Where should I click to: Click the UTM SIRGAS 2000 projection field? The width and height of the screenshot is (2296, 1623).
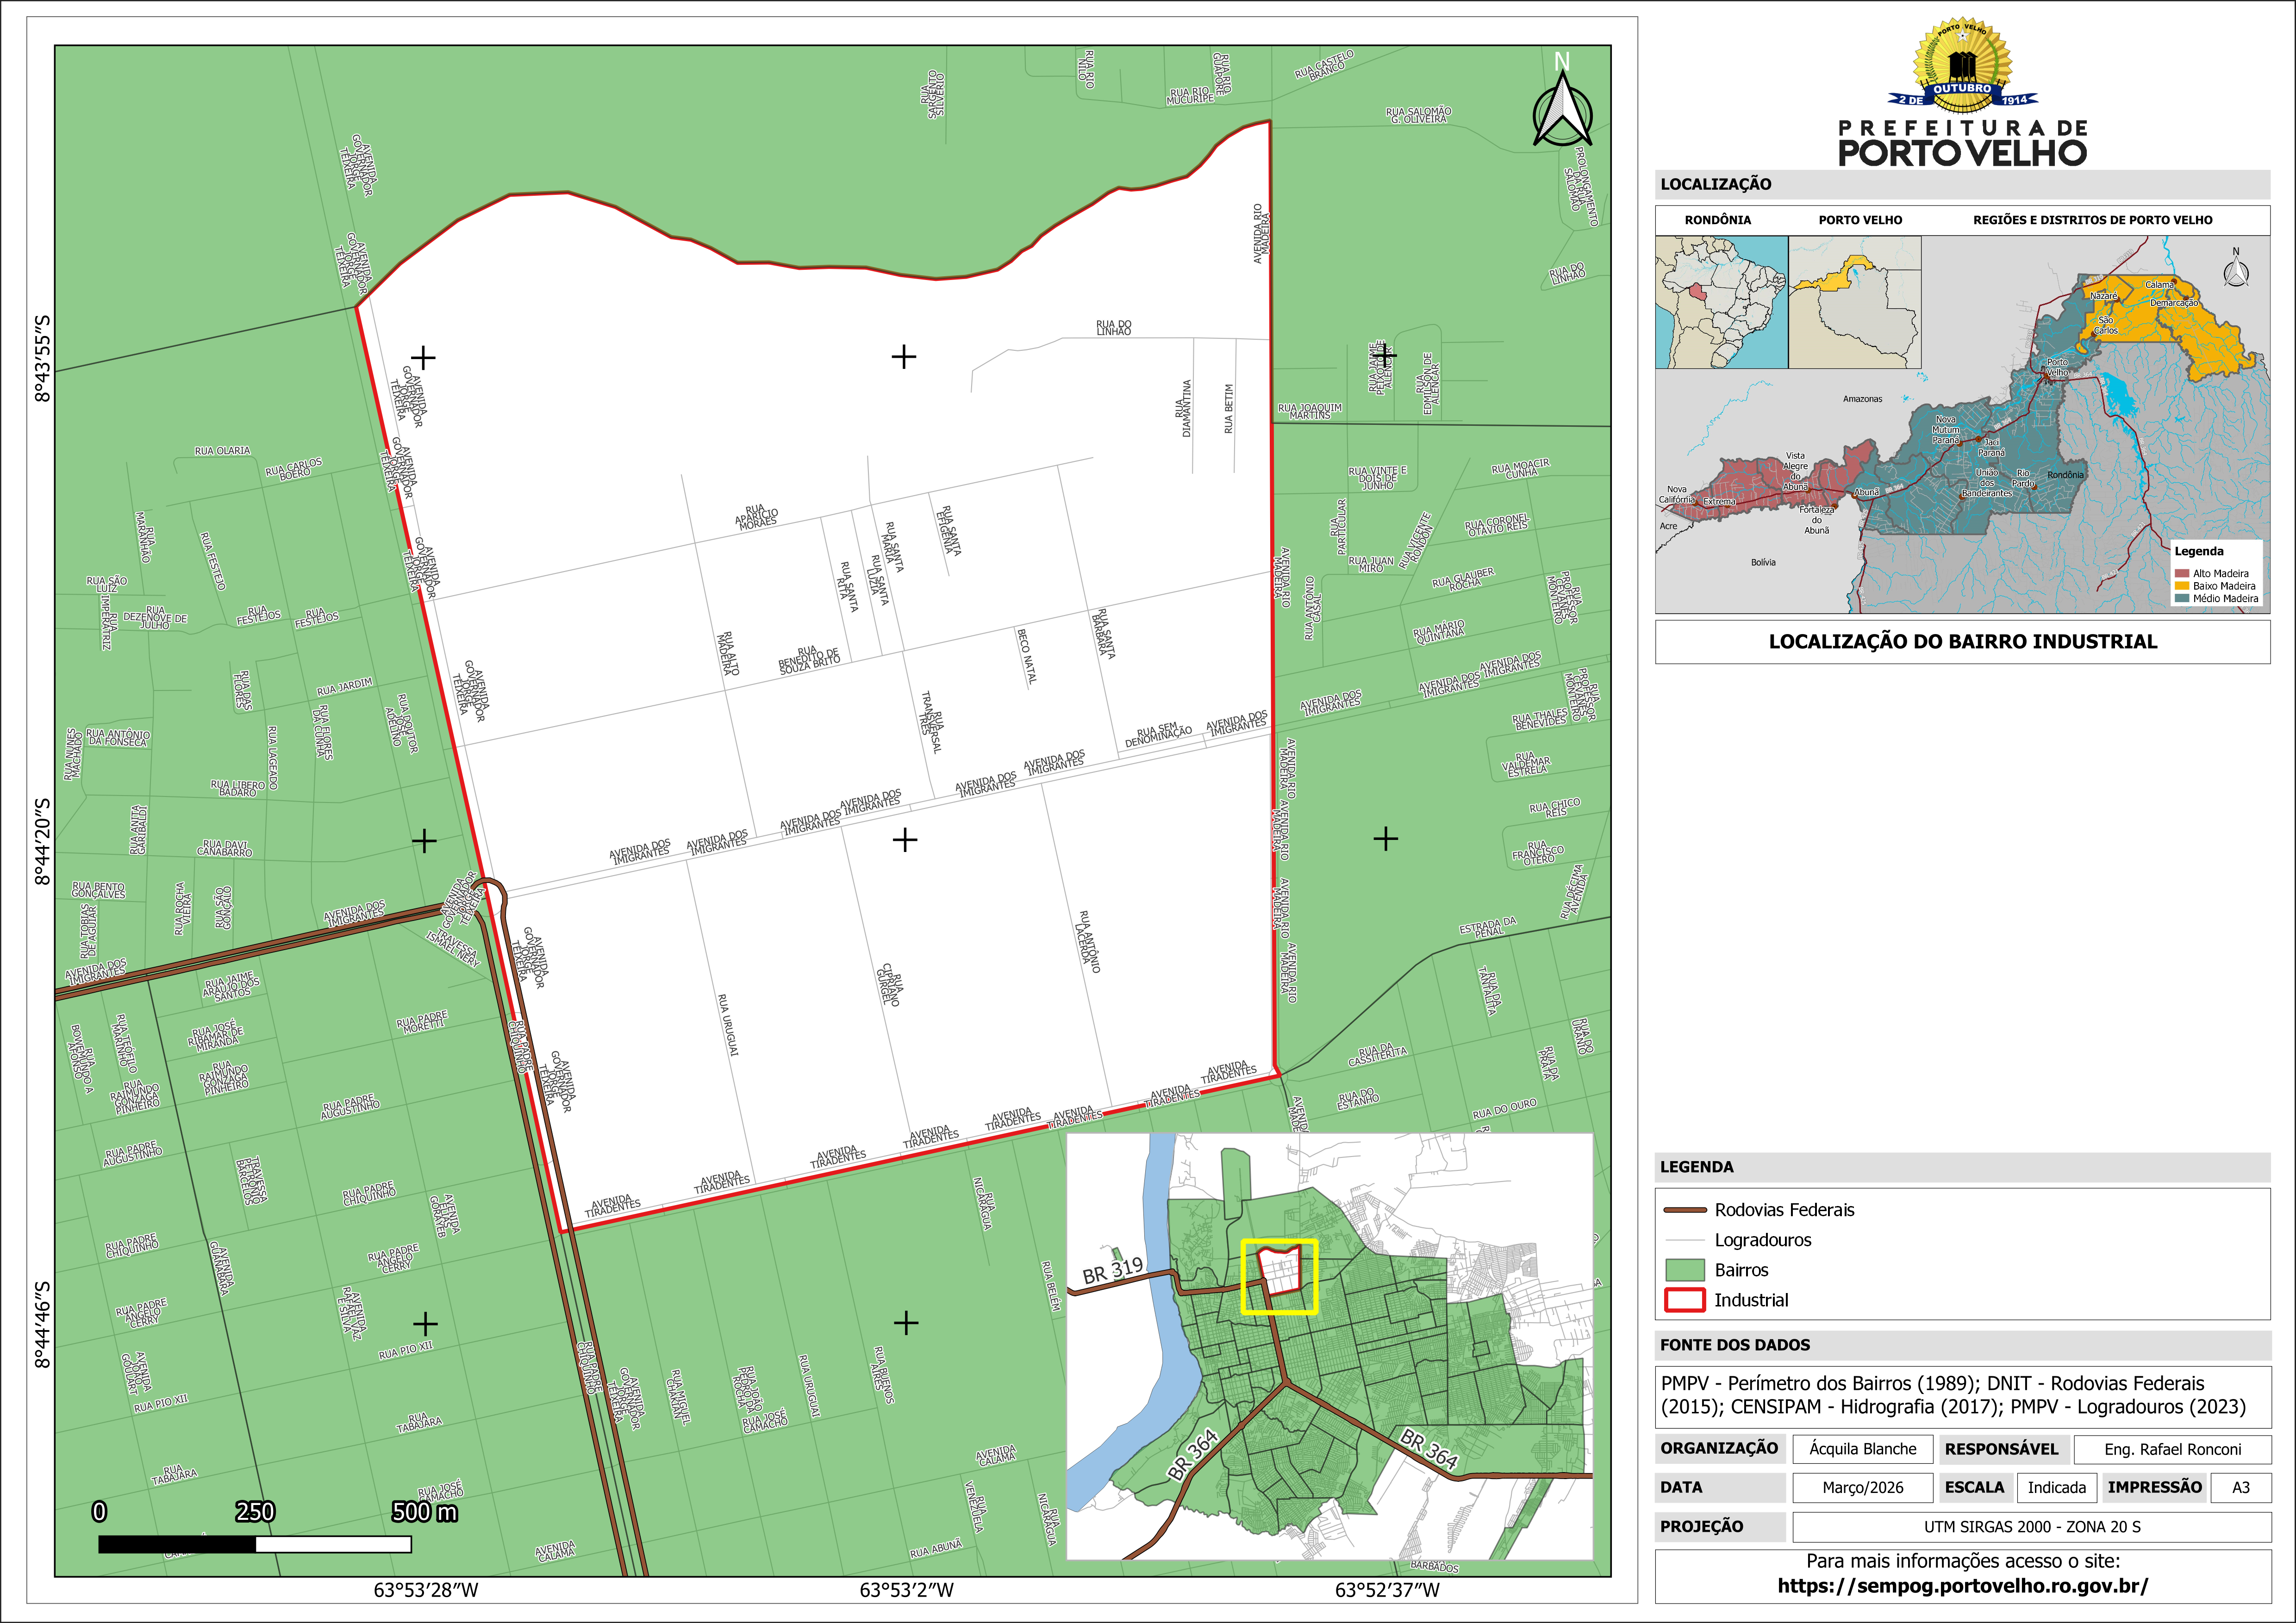click(x=2031, y=1527)
